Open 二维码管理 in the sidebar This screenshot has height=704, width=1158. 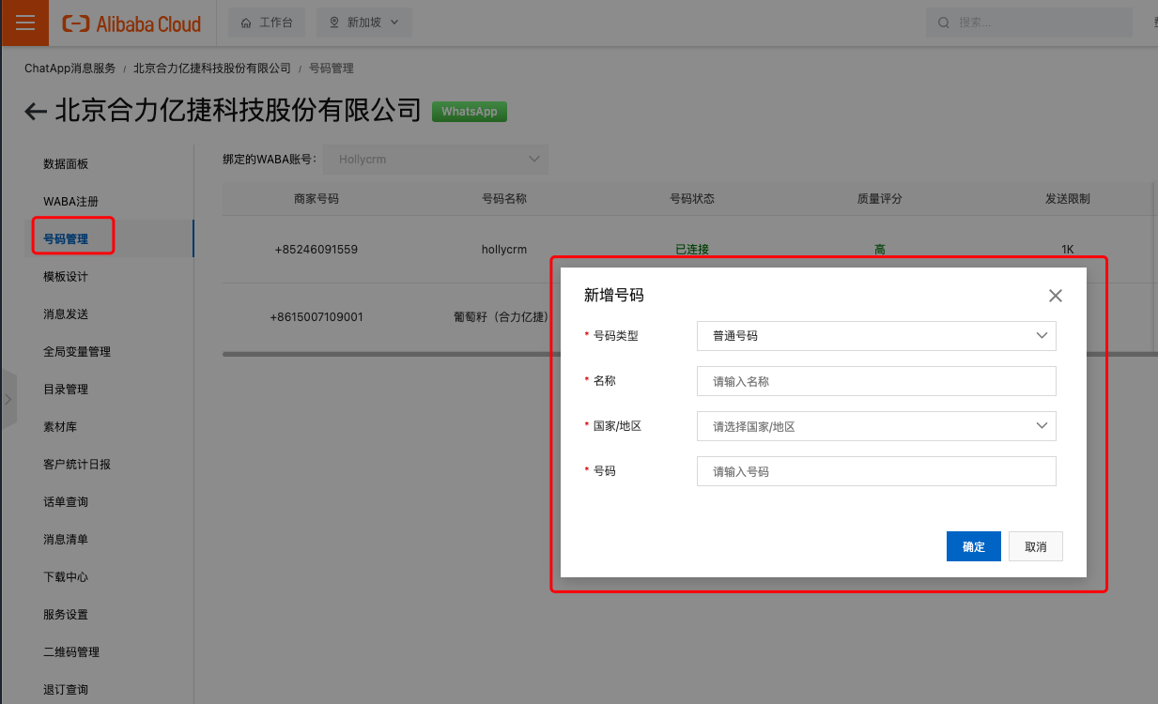click(x=71, y=652)
